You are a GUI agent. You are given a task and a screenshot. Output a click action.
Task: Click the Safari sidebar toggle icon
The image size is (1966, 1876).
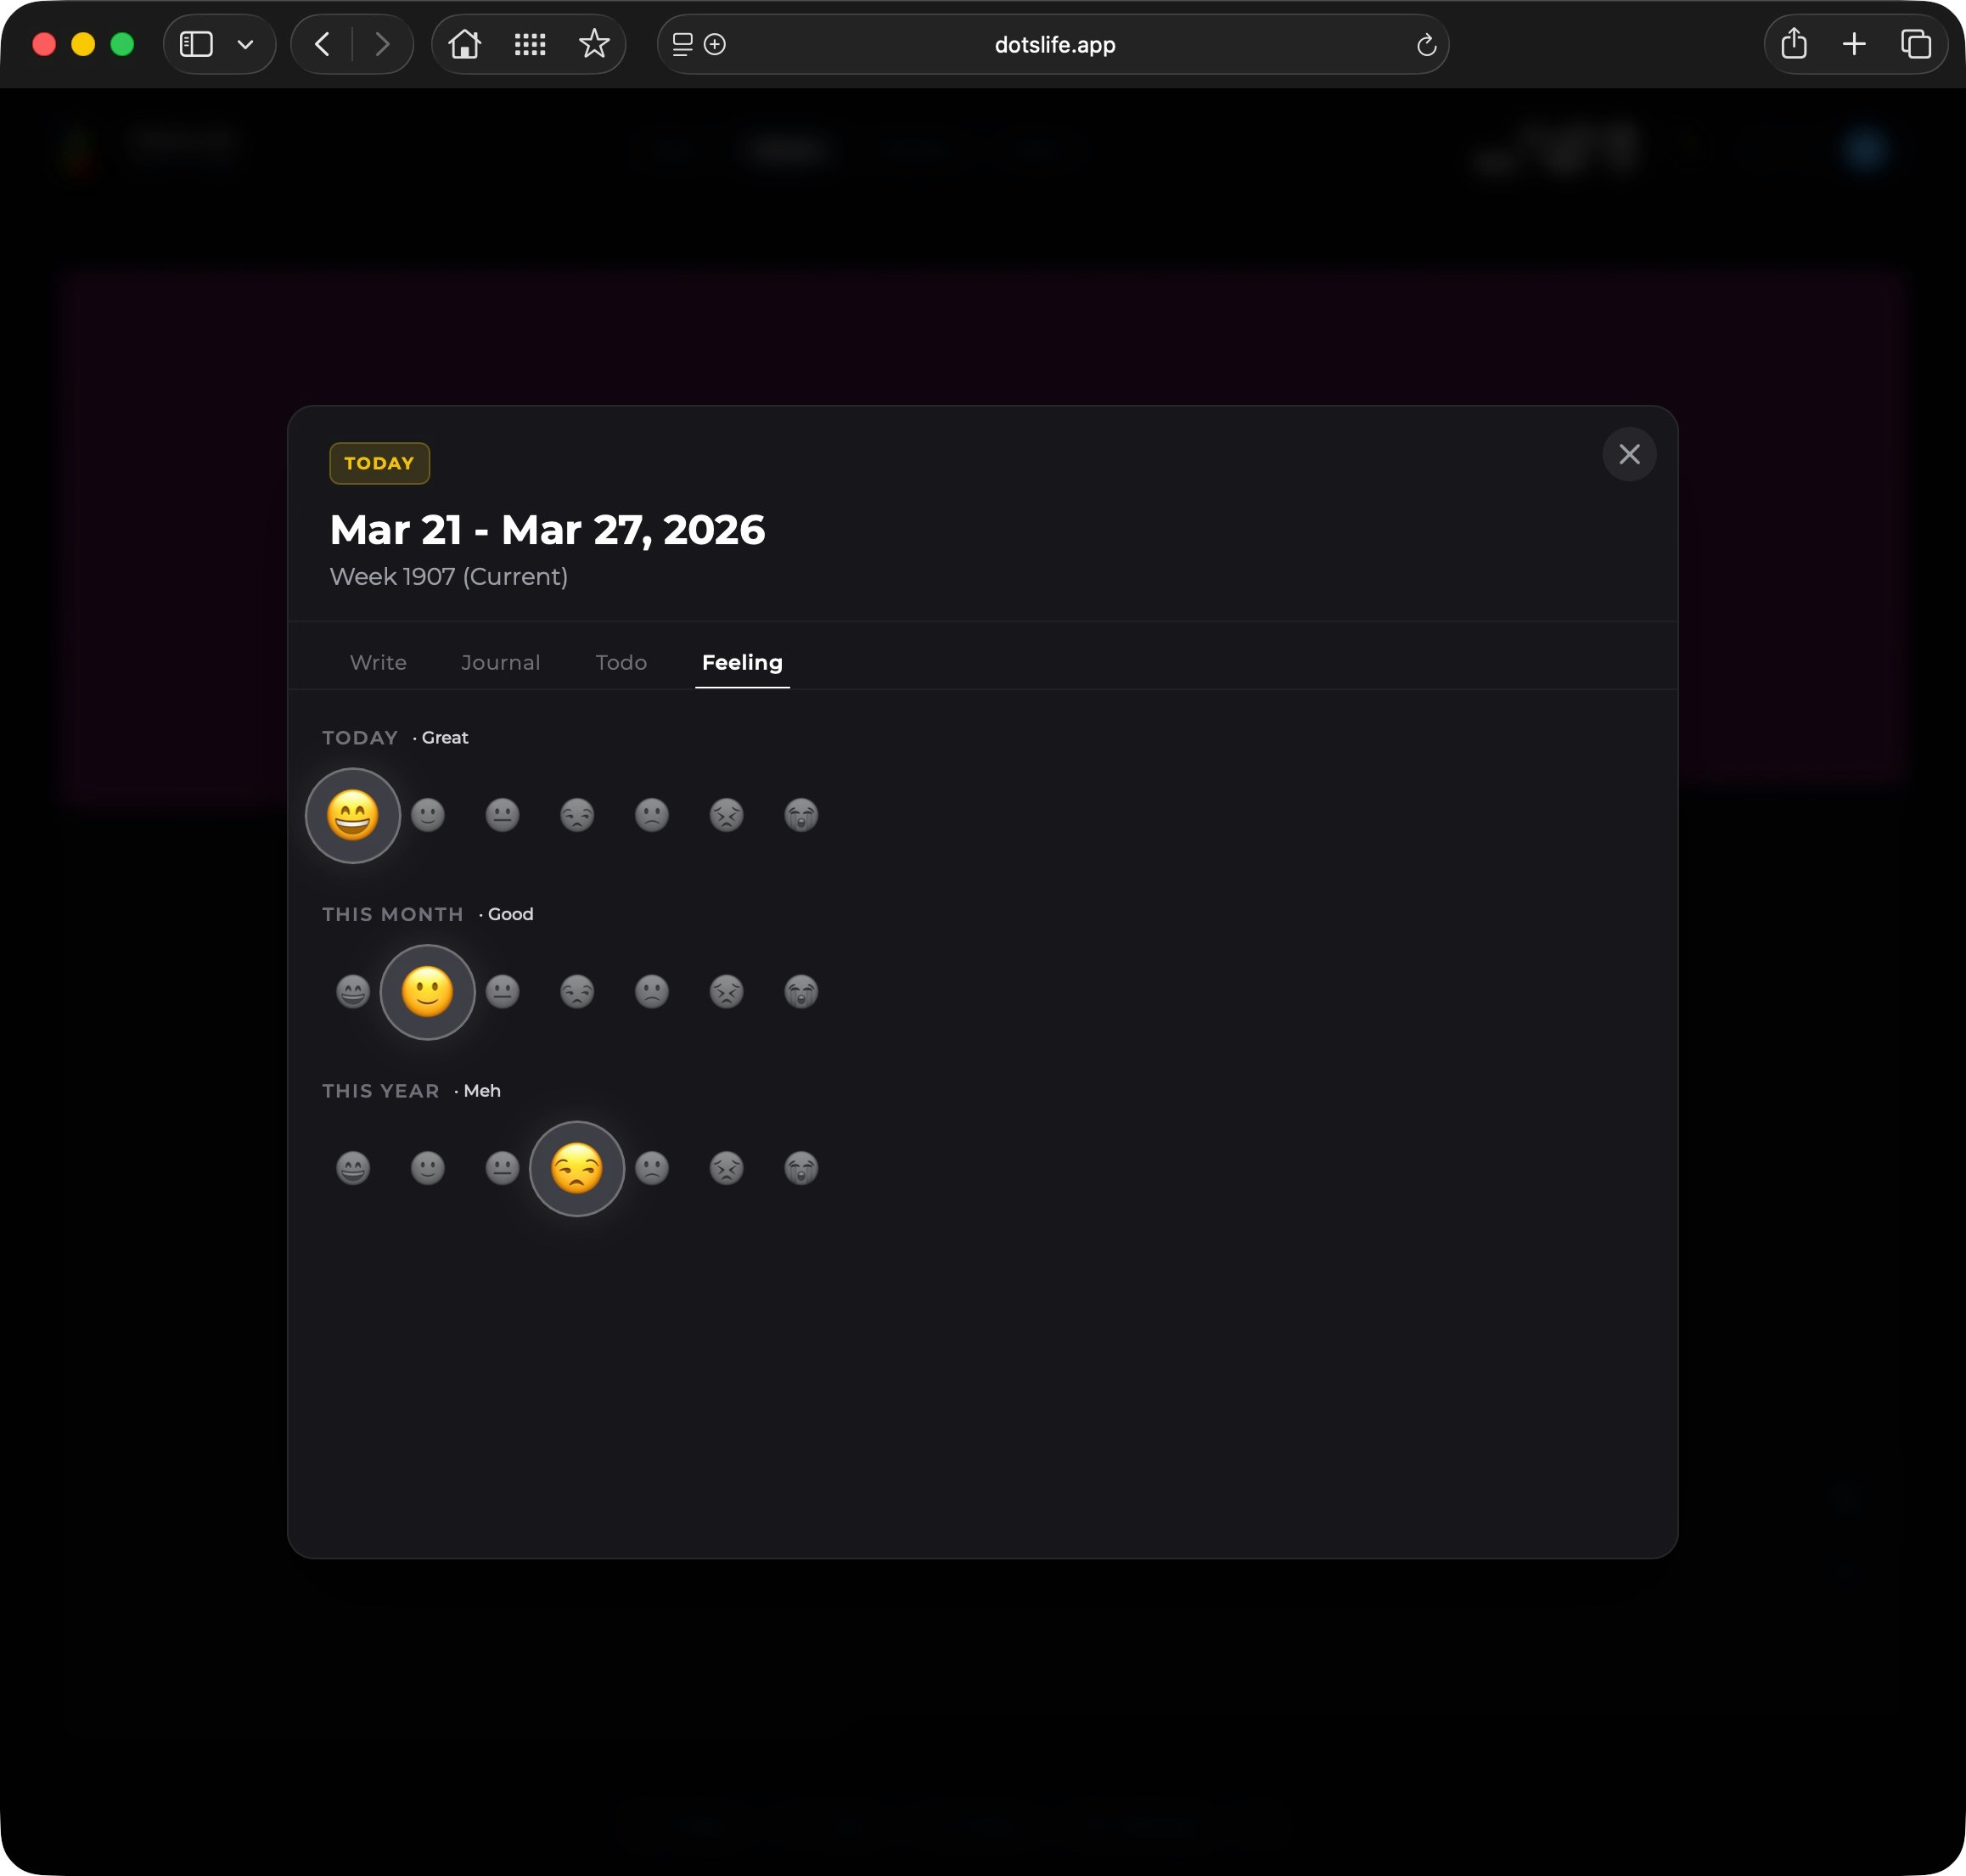[x=196, y=44]
